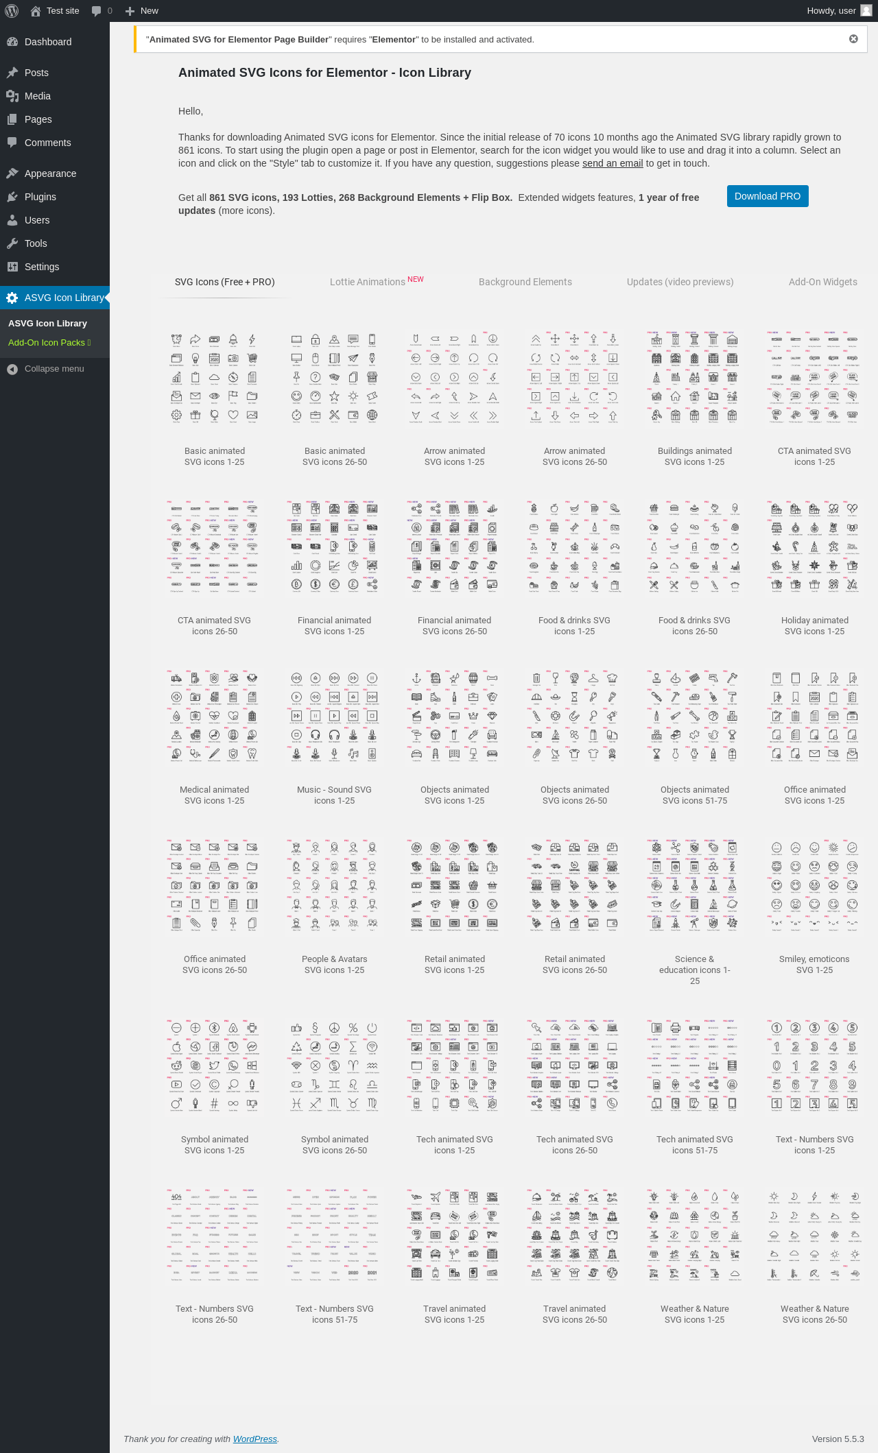Switch to the Background Elements tab
Image resolution: width=878 pixels, height=1453 pixels.
(525, 282)
